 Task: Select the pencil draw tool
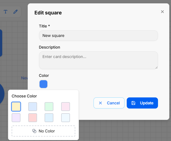[x=15, y=12]
